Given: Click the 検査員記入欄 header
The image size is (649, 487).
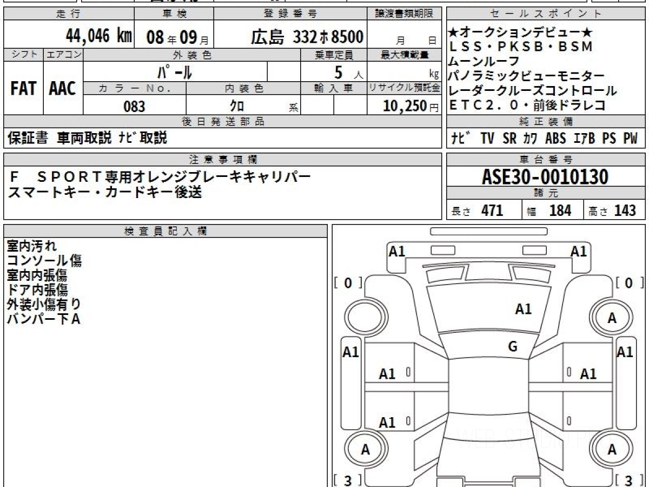Looking at the screenshot, I should tap(165, 231).
